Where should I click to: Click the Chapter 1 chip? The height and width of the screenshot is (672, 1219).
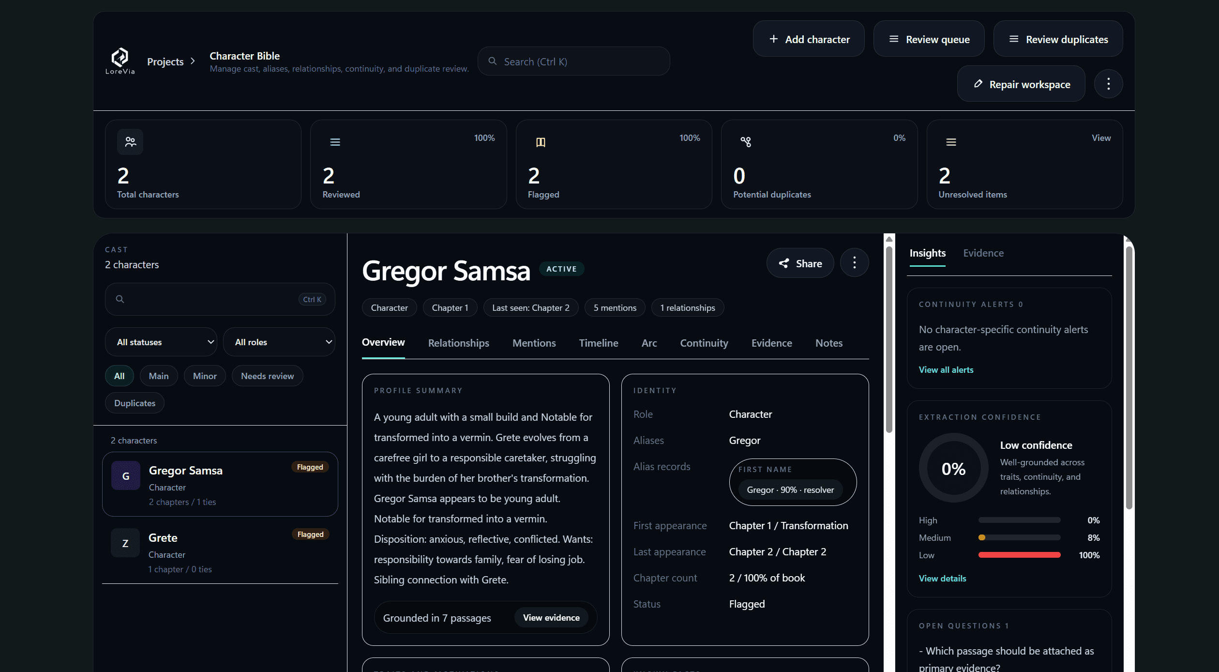(x=450, y=307)
